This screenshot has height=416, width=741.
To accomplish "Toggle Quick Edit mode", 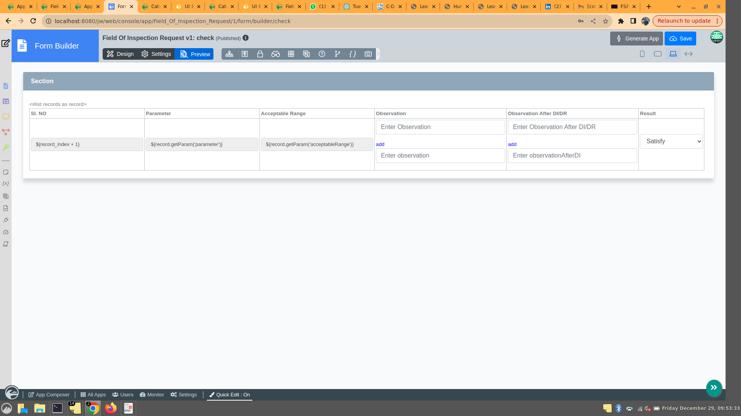I will [x=230, y=394].
